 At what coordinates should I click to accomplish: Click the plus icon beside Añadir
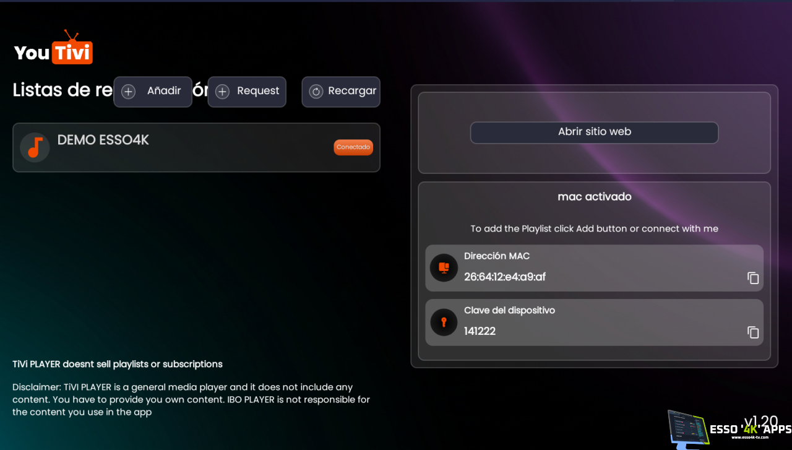[x=128, y=92]
